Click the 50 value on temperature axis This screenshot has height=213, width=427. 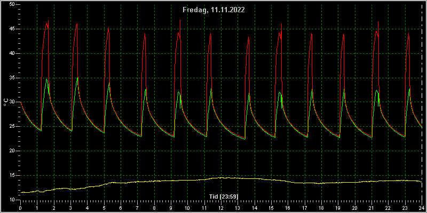click(x=12, y=5)
